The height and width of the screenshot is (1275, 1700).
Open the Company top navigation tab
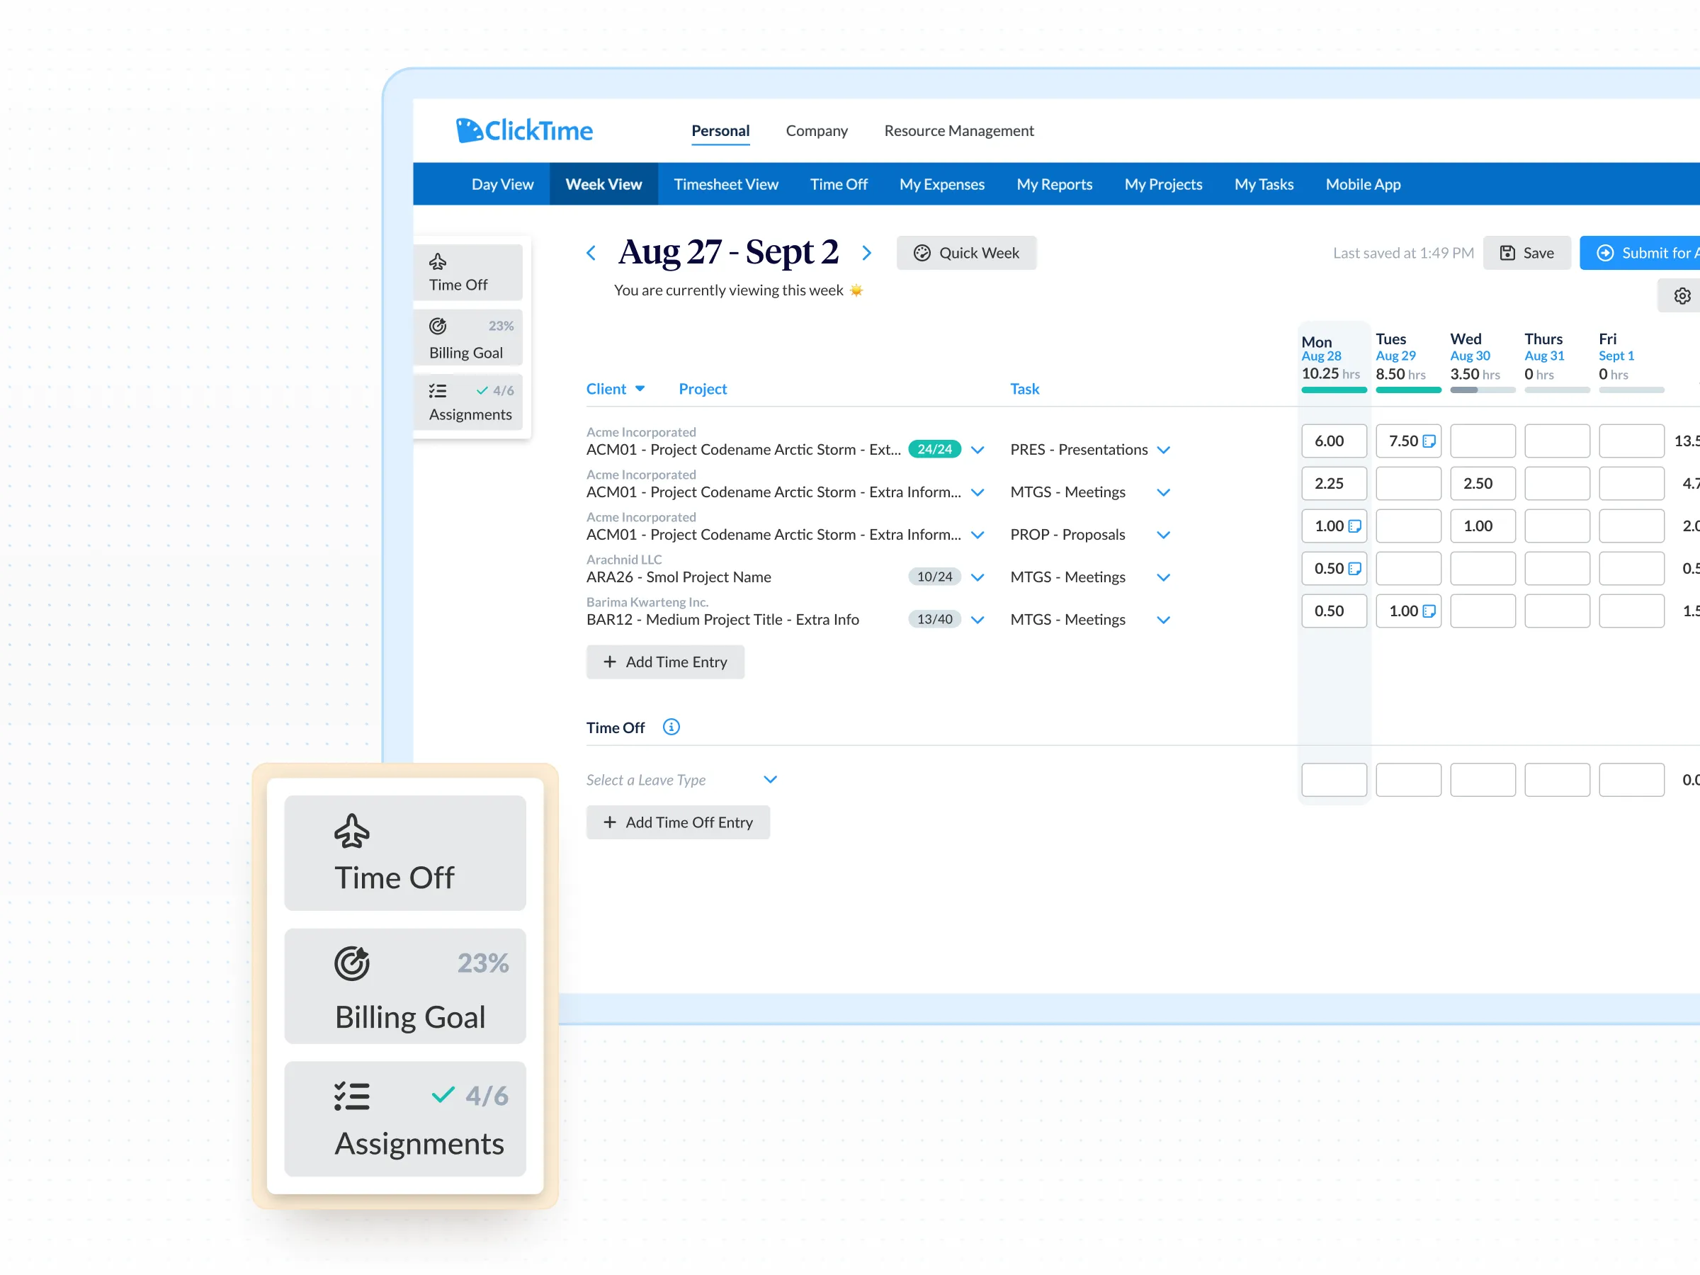coord(816,130)
